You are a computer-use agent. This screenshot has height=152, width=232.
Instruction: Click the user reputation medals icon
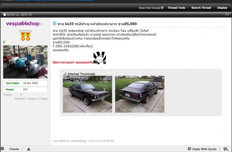pos(25,37)
